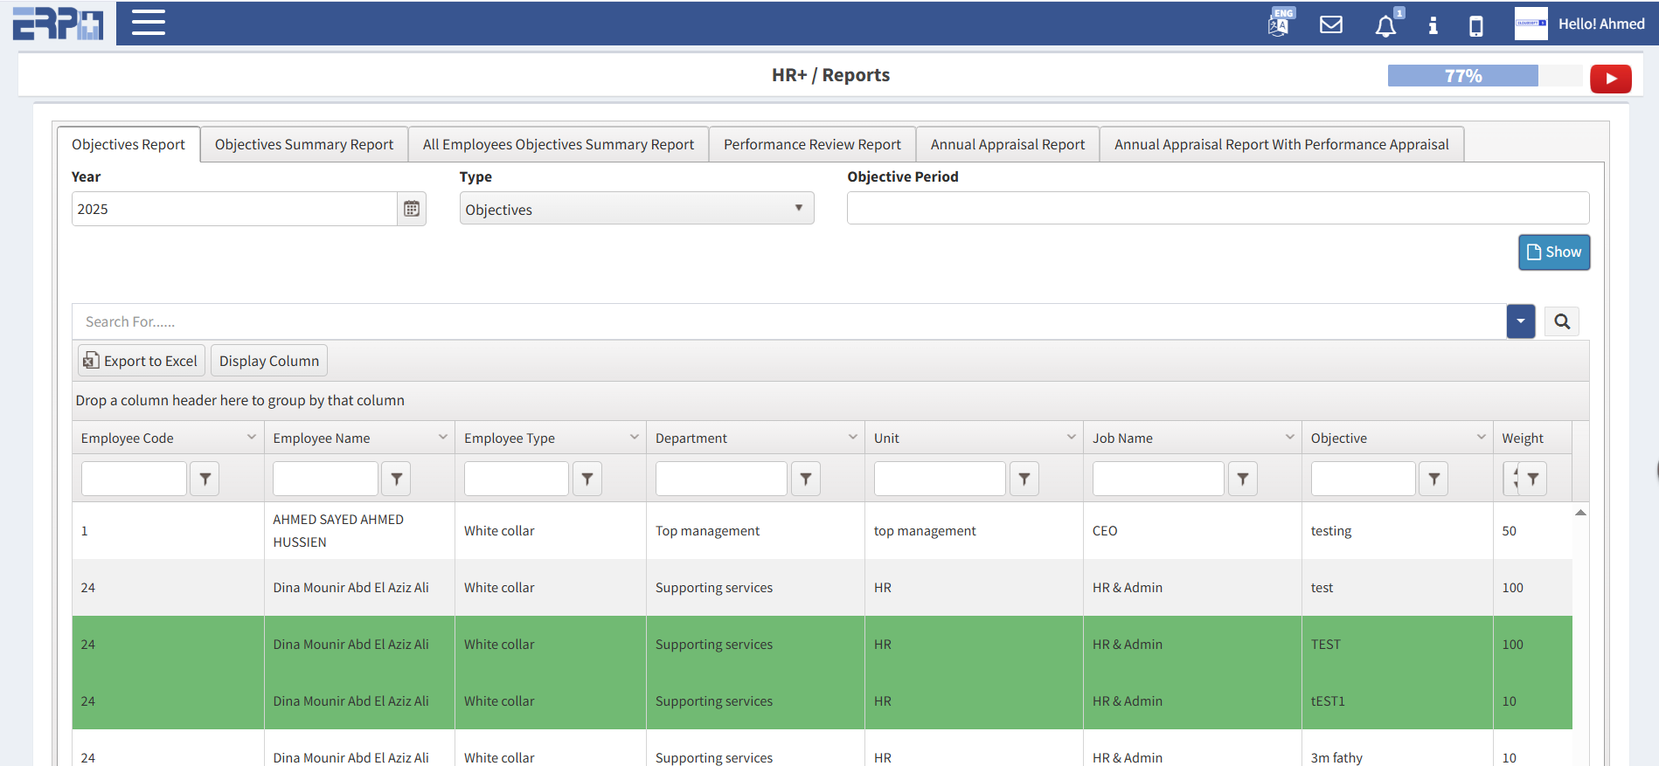Click the search magnifier button
The image size is (1659, 766).
(1561, 321)
